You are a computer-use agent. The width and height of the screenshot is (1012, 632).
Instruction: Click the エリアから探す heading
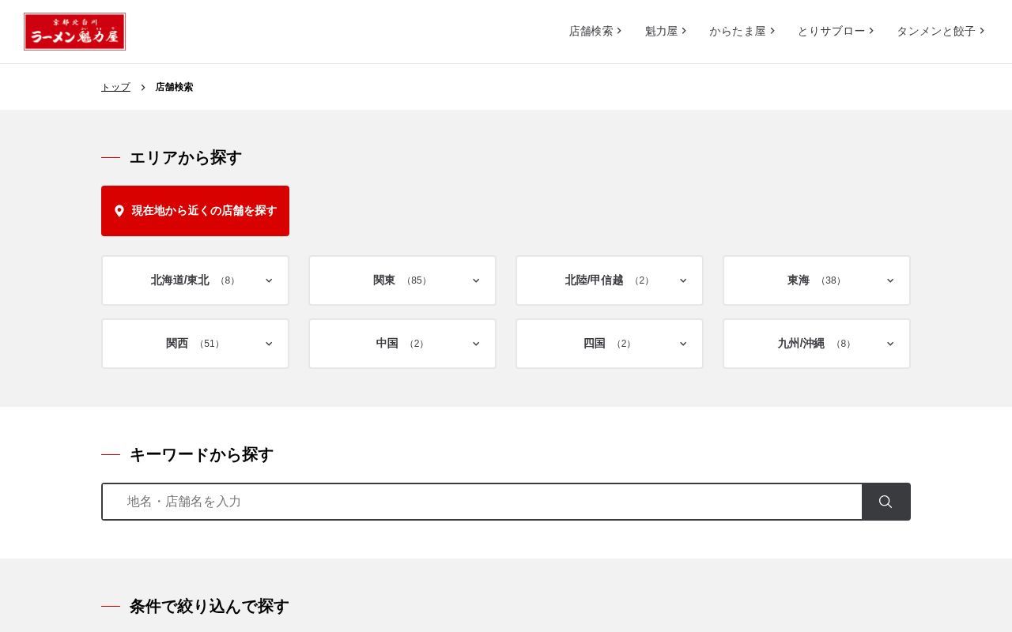point(186,157)
